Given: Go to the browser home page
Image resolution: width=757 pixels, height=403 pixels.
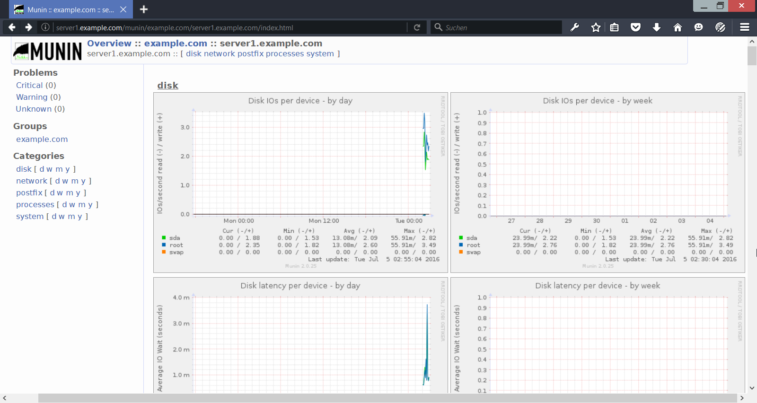Looking at the screenshot, I should [678, 27].
